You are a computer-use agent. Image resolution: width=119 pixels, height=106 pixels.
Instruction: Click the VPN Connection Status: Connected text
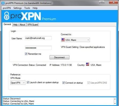point(29,65)
